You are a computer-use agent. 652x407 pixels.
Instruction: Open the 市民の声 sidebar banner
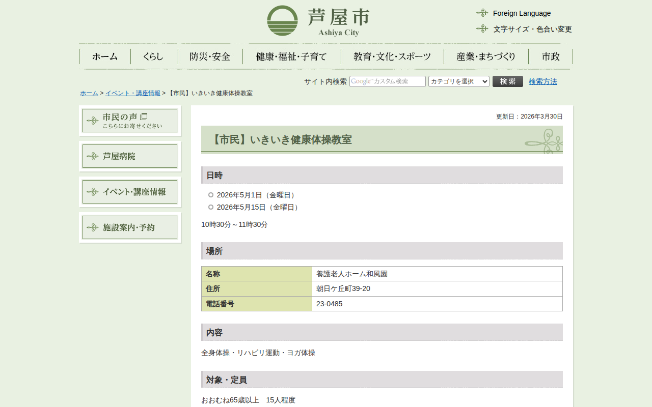coord(130,121)
